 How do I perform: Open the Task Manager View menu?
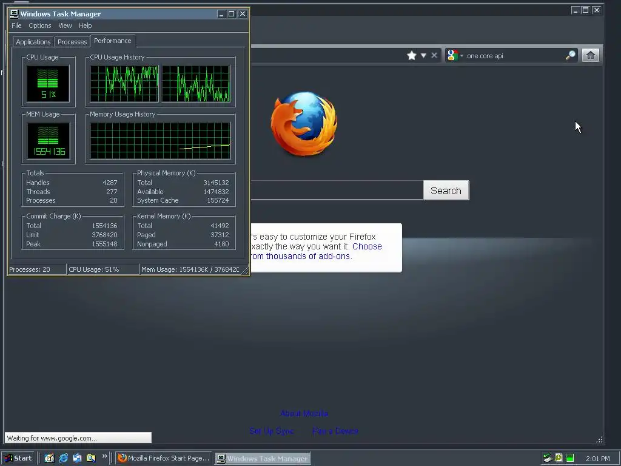65,25
